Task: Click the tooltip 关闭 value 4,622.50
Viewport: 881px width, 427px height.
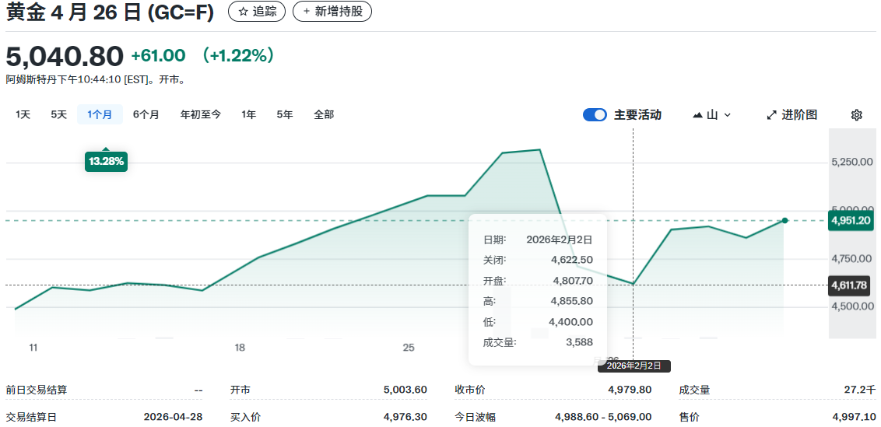Action: 571,260
